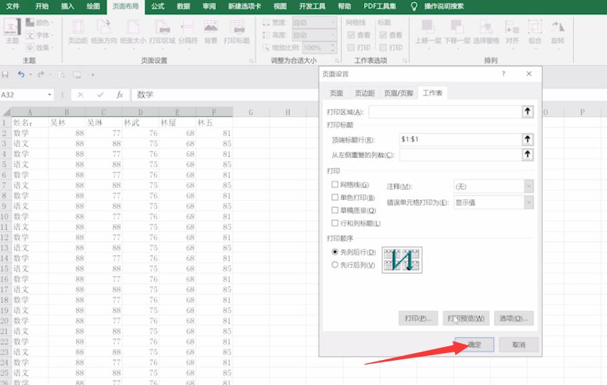Image resolution: width=607 pixels, height=385 pixels.
Task: Open the Selection Pane (选择窗格) icon
Action: [x=486, y=27]
